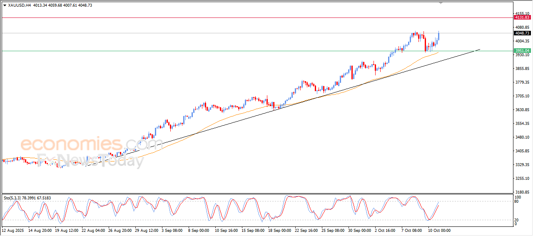The image size is (533, 236).
Task: Click the 3180.85 price scale value
Action: pos(522,192)
